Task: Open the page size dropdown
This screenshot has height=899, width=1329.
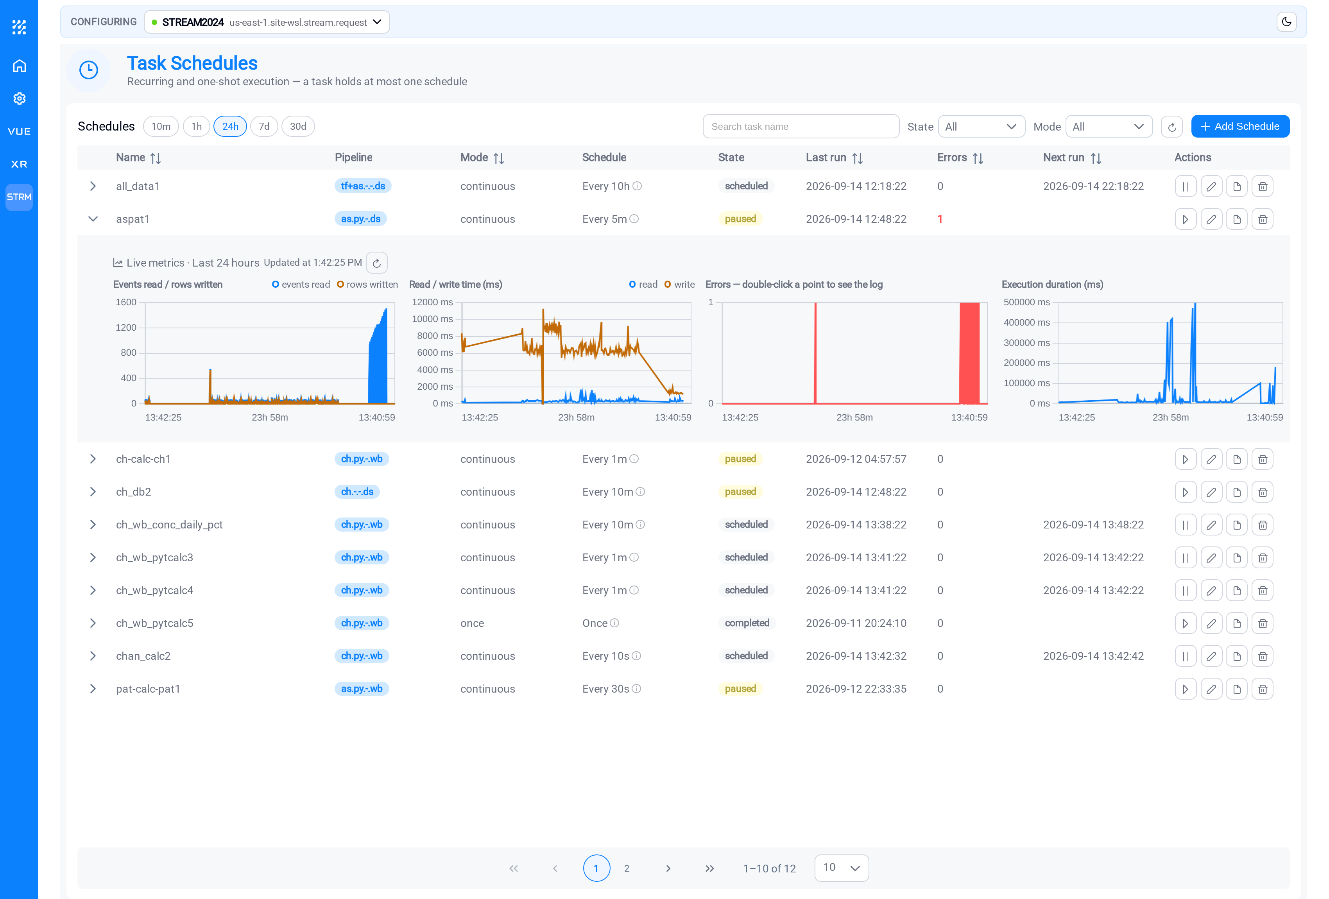Action: tap(841, 868)
